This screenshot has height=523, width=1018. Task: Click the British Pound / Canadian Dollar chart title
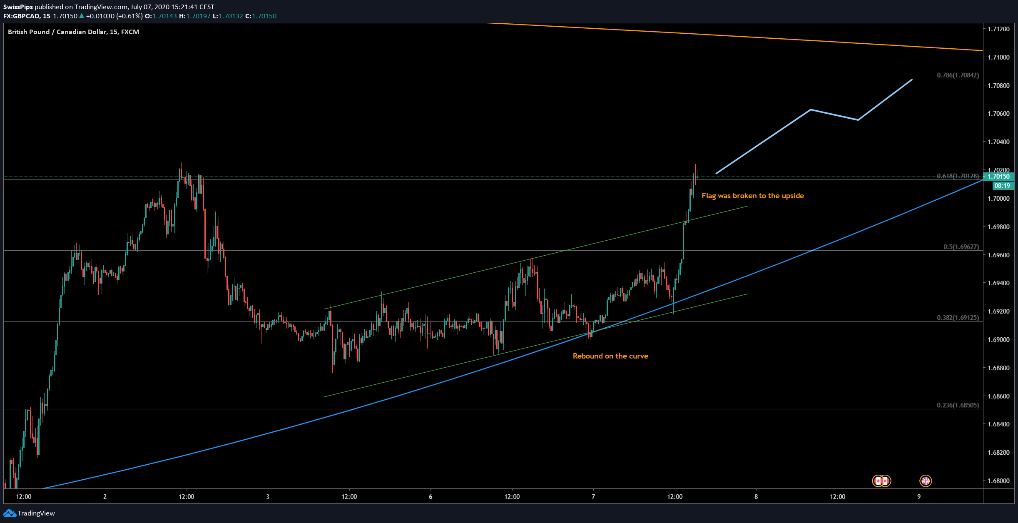pos(73,32)
